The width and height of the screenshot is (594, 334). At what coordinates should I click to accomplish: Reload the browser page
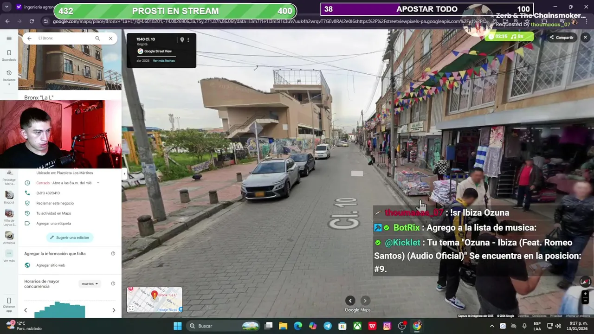pos(32,21)
